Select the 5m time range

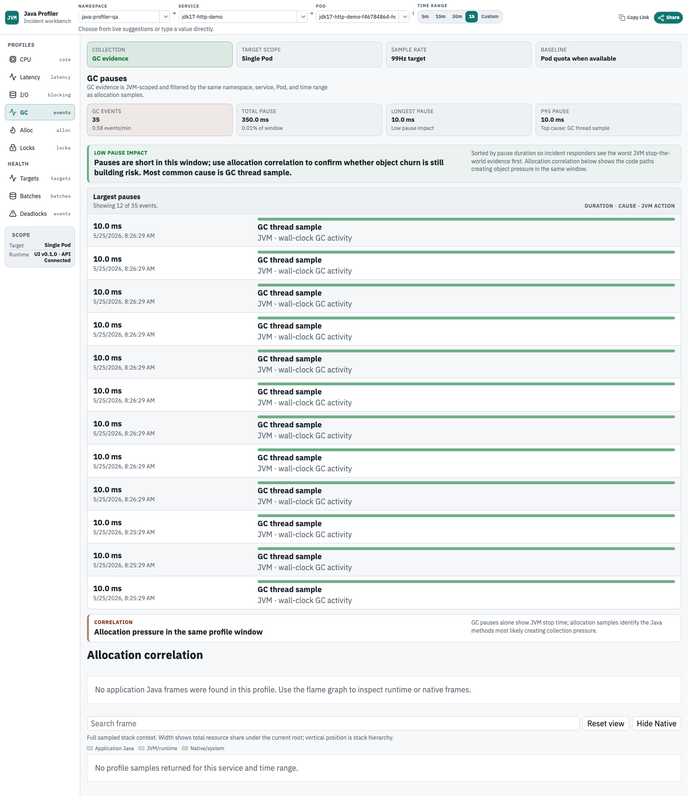pyautogui.click(x=425, y=17)
